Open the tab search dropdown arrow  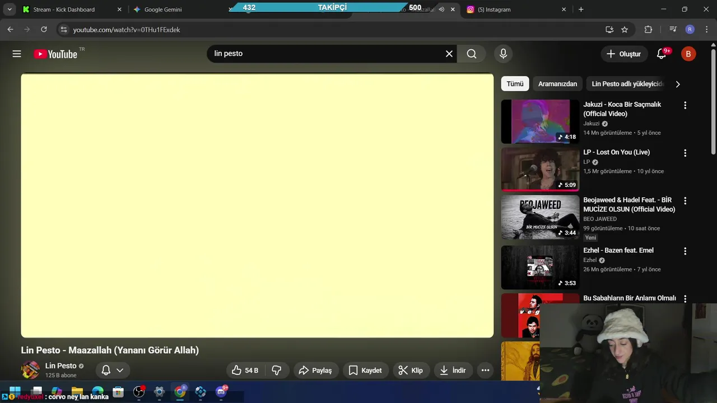click(10, 10)
